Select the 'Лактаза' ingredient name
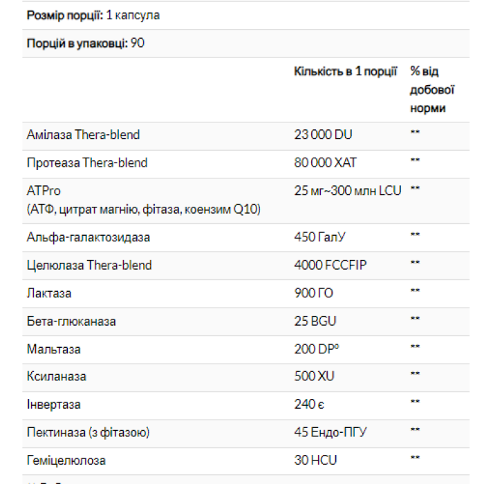This screenshot has height=484, width=484. click(x=49, y=293)
